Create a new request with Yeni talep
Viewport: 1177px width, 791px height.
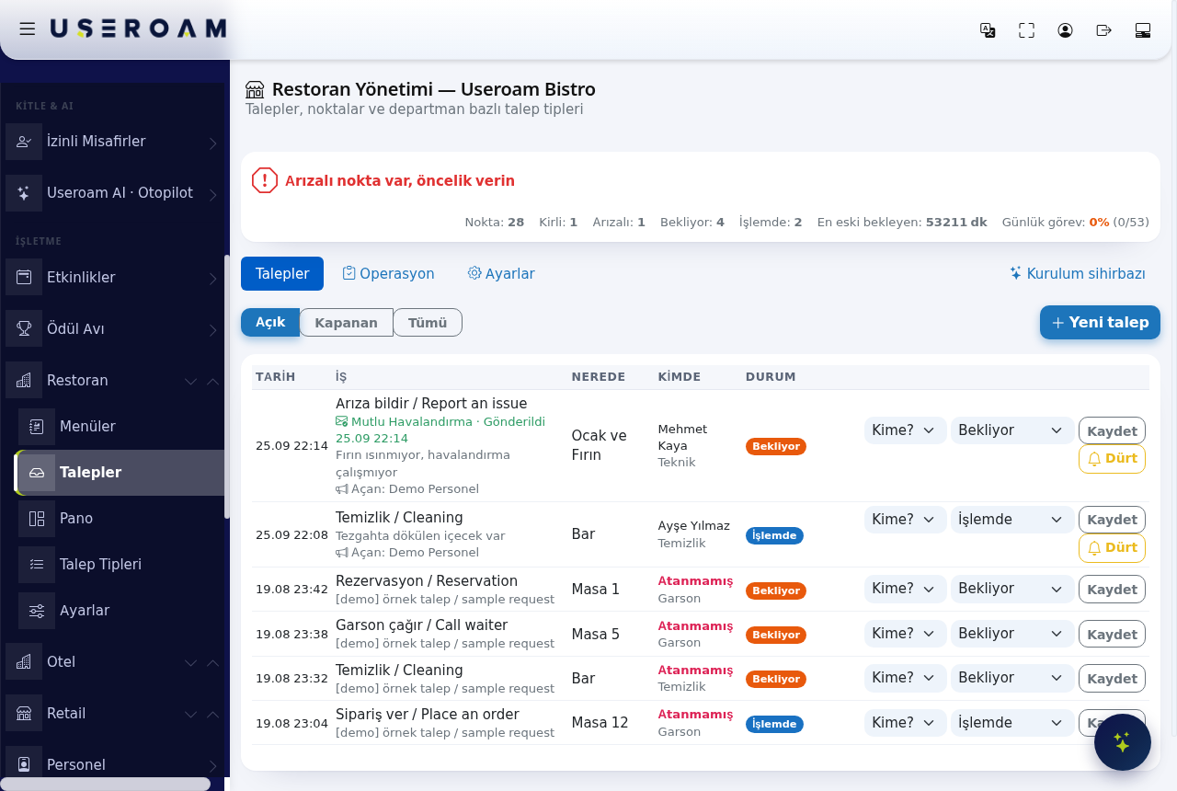(1100, 323)
